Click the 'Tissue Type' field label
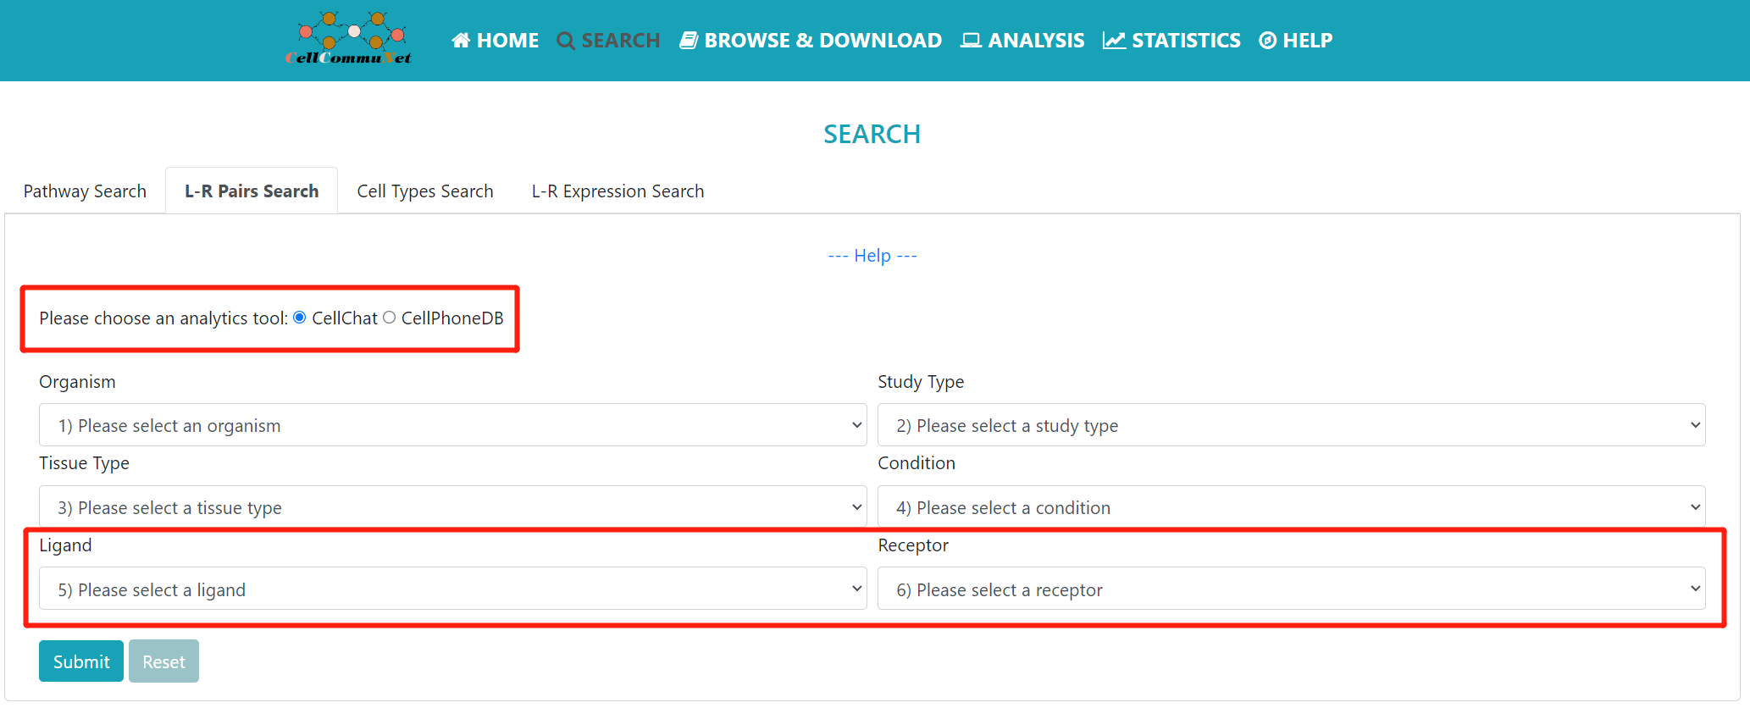The image size is (1750, 708). tap(84, 463)
